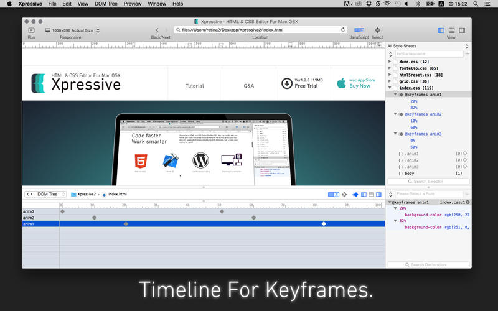498x311 pixels.
Task: Open the DOM Tree menu
Action: pyautogui.click(x=106, y=4)
